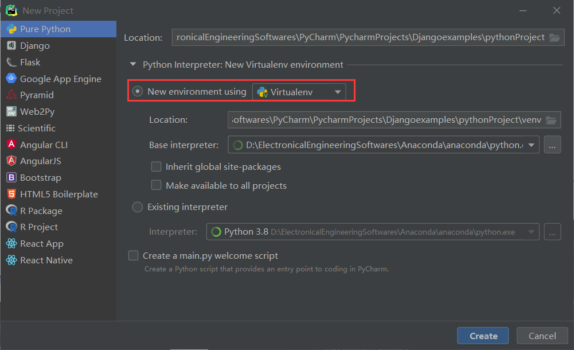Enable Inherit global site-packages checkbox
The width and height of the screenshot is (574, 350).
tap(157, 166)
